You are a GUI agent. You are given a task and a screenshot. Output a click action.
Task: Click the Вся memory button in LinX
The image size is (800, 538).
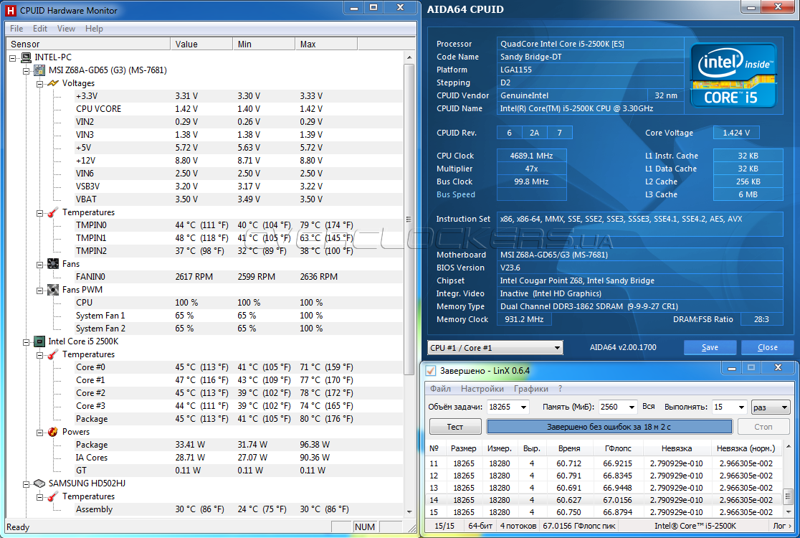649,407
